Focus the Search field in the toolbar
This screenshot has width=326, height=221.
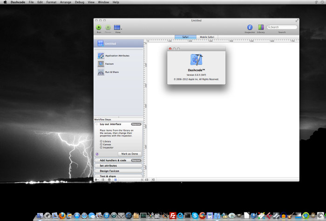pos(282,27)
